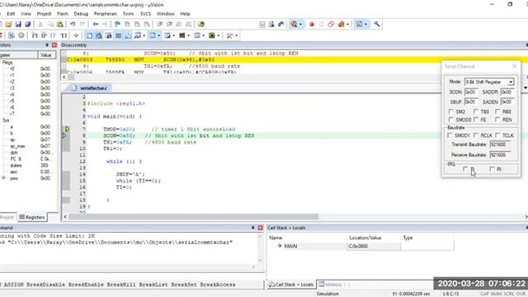Paste from clipboard icon
528x297 pixels.
60,24
